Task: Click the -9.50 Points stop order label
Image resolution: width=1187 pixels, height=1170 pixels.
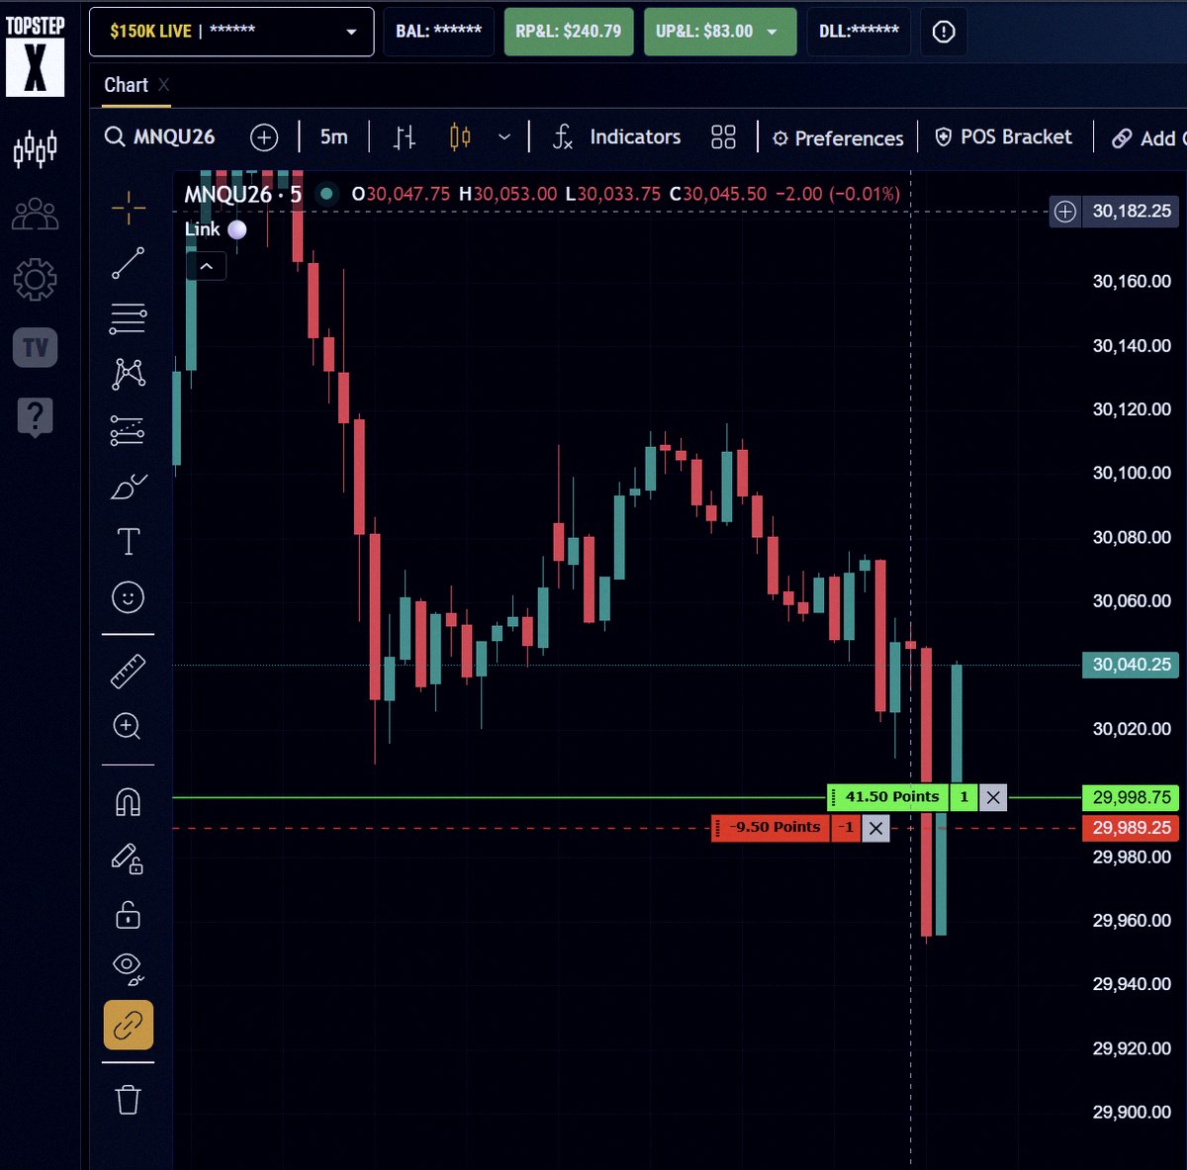Action: [x=771, y=828]
